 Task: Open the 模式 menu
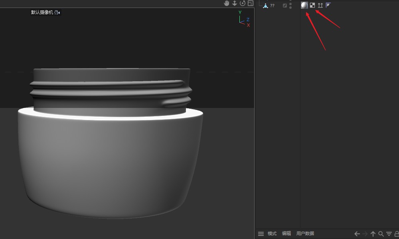[272, 234]
